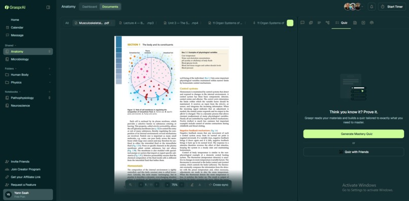409x201 pixels.
Task: Open the Pathophysiology notebook
Action: [x=28, y=98]
